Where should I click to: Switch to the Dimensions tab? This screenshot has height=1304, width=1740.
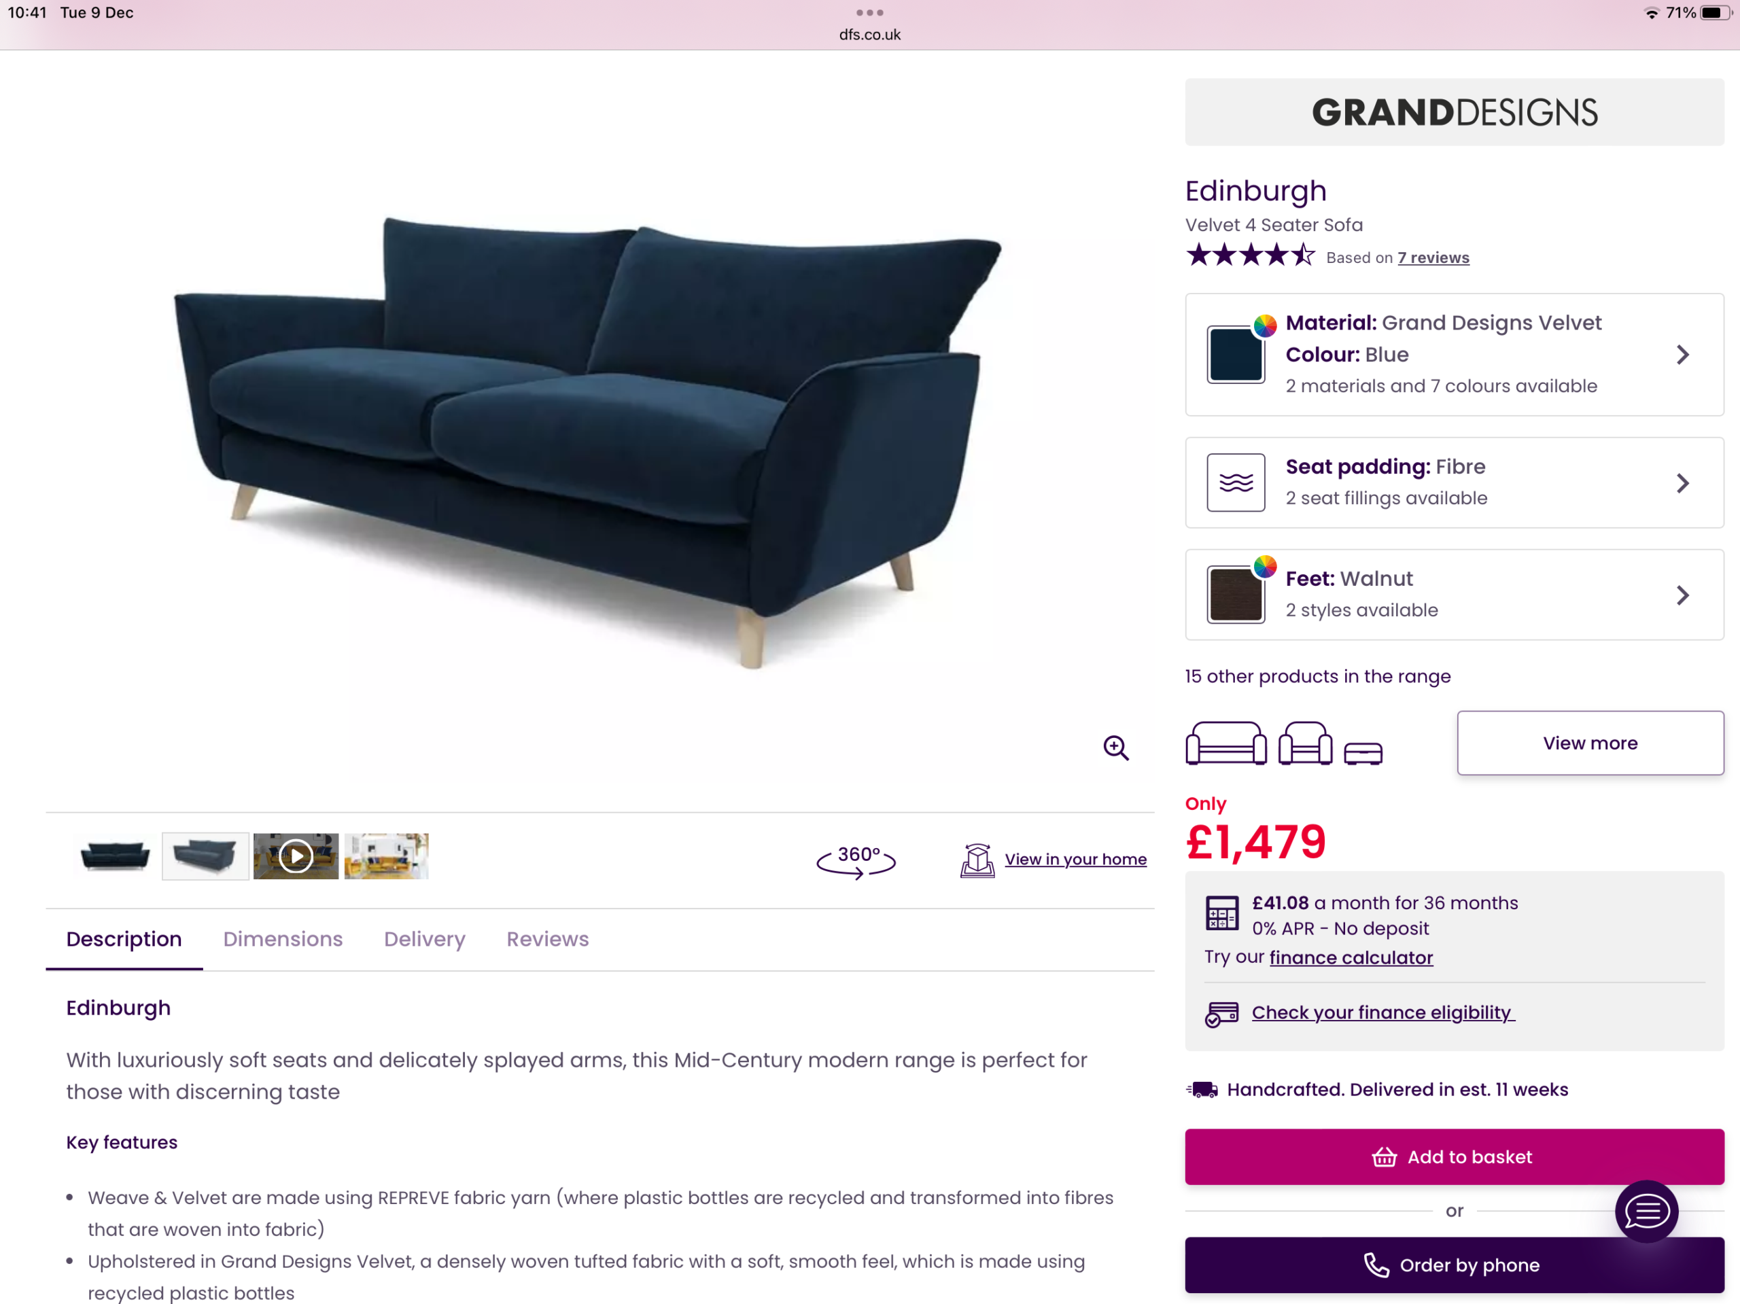[x=282, y=939]
